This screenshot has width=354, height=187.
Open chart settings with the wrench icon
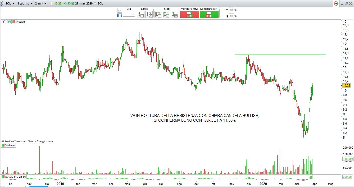point(119,10)
